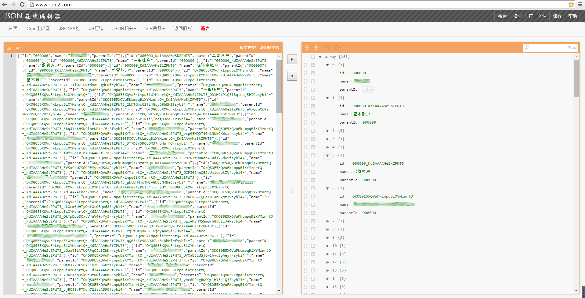The image size is (585, 298).
Task: Open action menu for name 代管账户 row
Action: [313, 172]
